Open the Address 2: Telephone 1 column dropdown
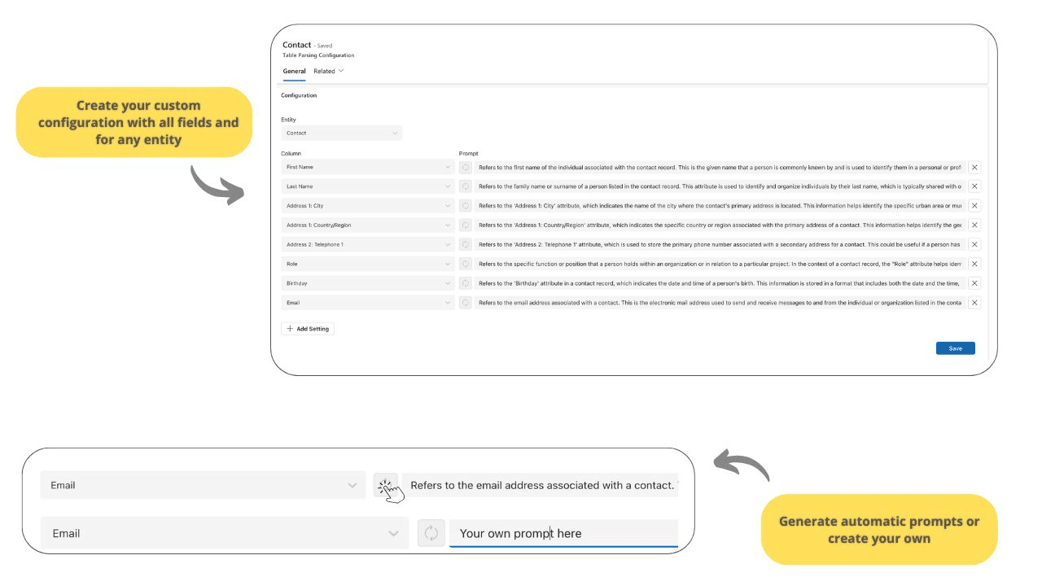This screenshot has width=1042, height=586. coord(368,244)
